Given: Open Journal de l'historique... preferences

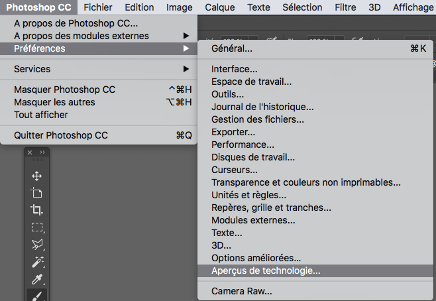Looking at the screenshot, I should pyautogui.click(x=315, y=107).
